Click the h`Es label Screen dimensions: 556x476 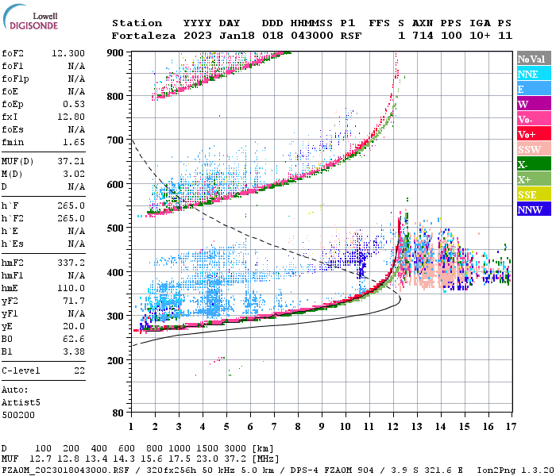tap(13, 244)
